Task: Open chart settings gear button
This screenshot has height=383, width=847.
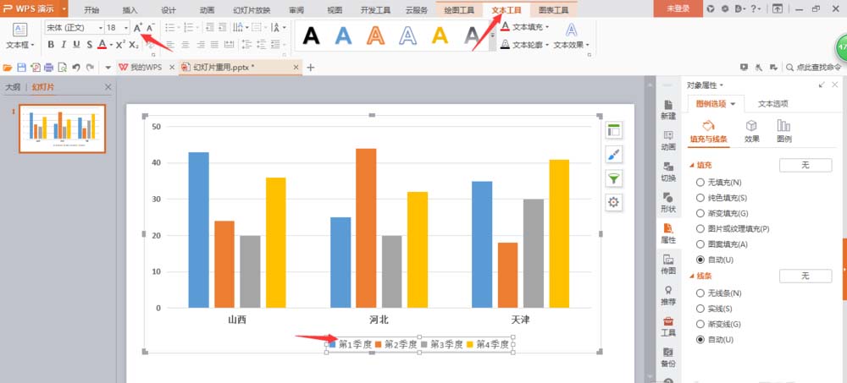Action: [x=613, y=202]
